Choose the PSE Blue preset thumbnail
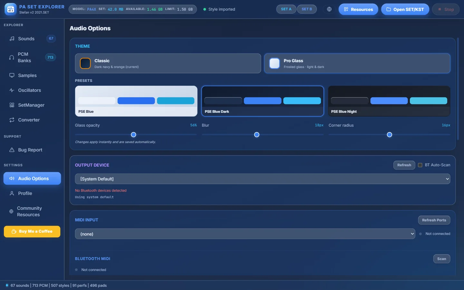Screen dimensions: 464x290 click(136, 101)
